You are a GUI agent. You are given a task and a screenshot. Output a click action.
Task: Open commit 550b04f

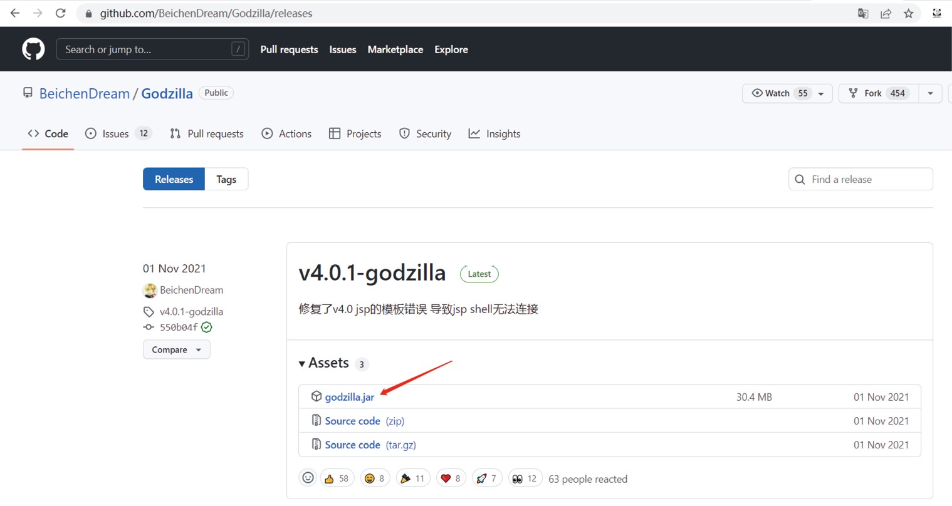(x=179, y=327)
